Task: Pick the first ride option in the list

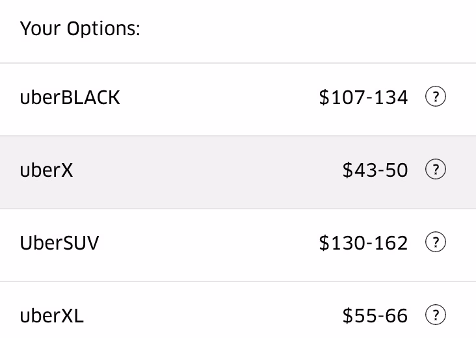Action: [x=238, y=99]
